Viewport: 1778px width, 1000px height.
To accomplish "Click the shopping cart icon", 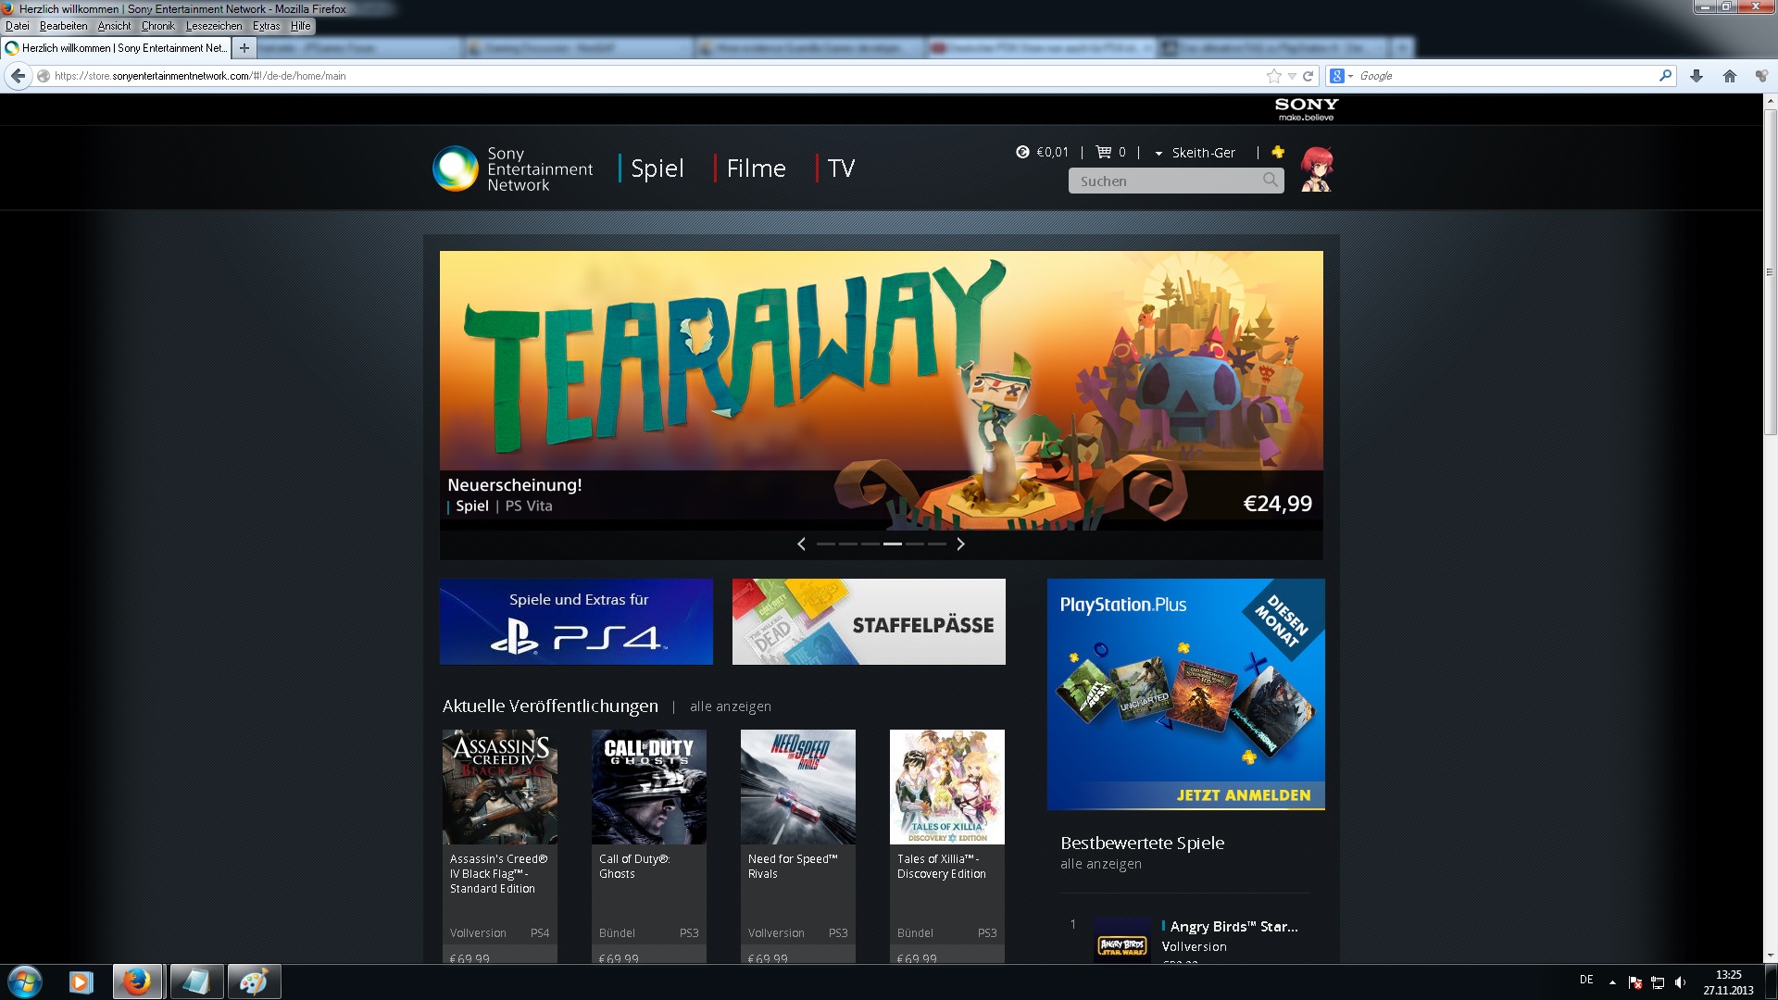I will pyautogui.click(x=1103, y=152).
